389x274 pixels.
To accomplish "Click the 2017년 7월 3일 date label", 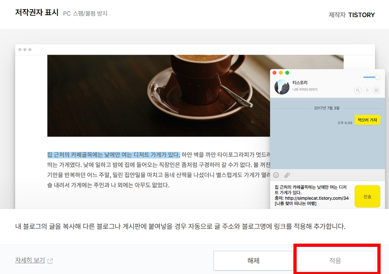I will (327, 108).
